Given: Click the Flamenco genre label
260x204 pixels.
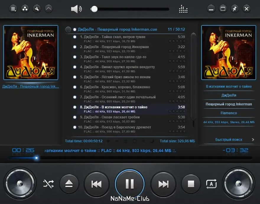Looking at the screenshot, I should tap(229, 113).
